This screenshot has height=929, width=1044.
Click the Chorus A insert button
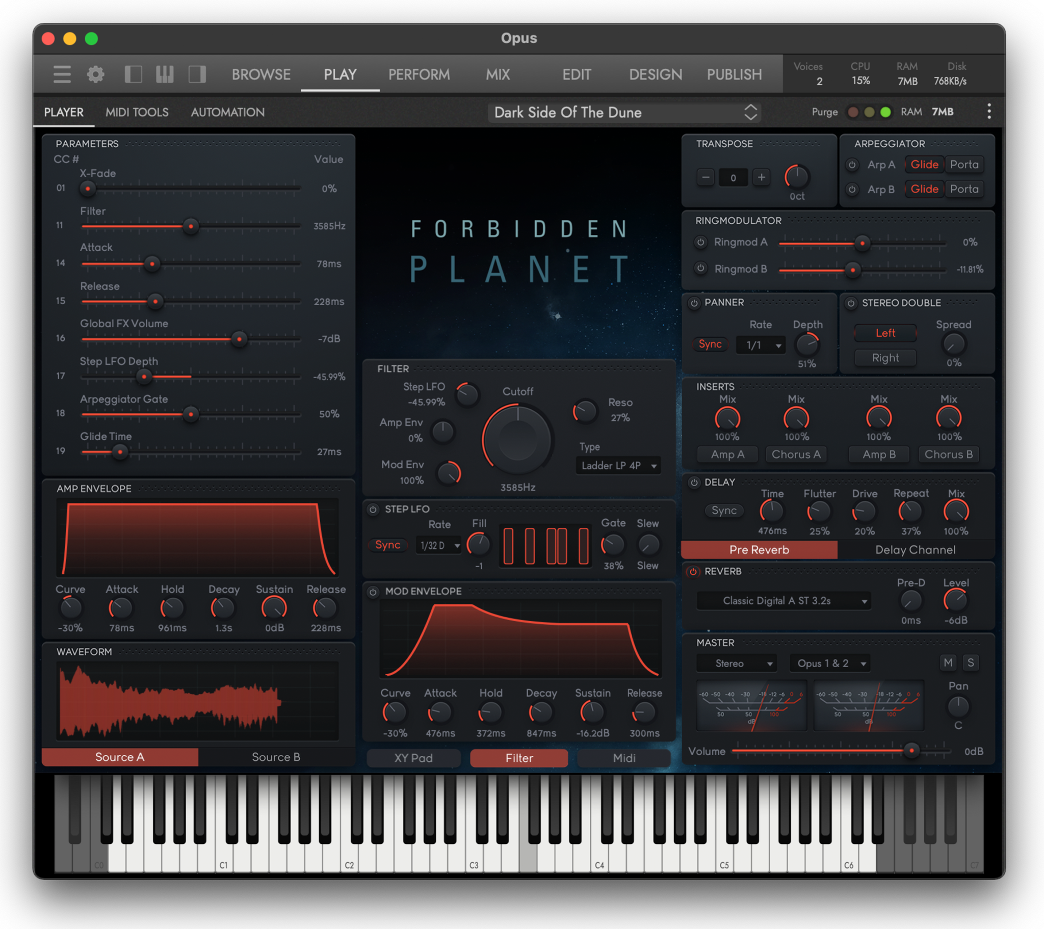[x=796, y=455]
